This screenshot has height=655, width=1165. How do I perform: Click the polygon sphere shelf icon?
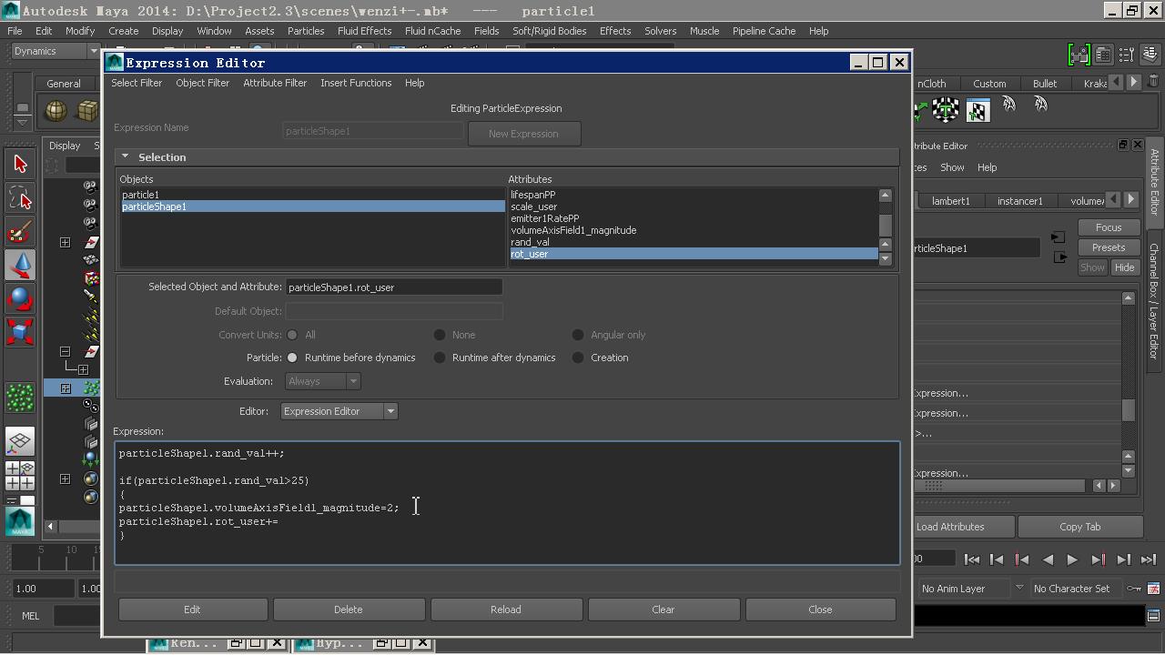pyautogui.click(x=56, y=110)
